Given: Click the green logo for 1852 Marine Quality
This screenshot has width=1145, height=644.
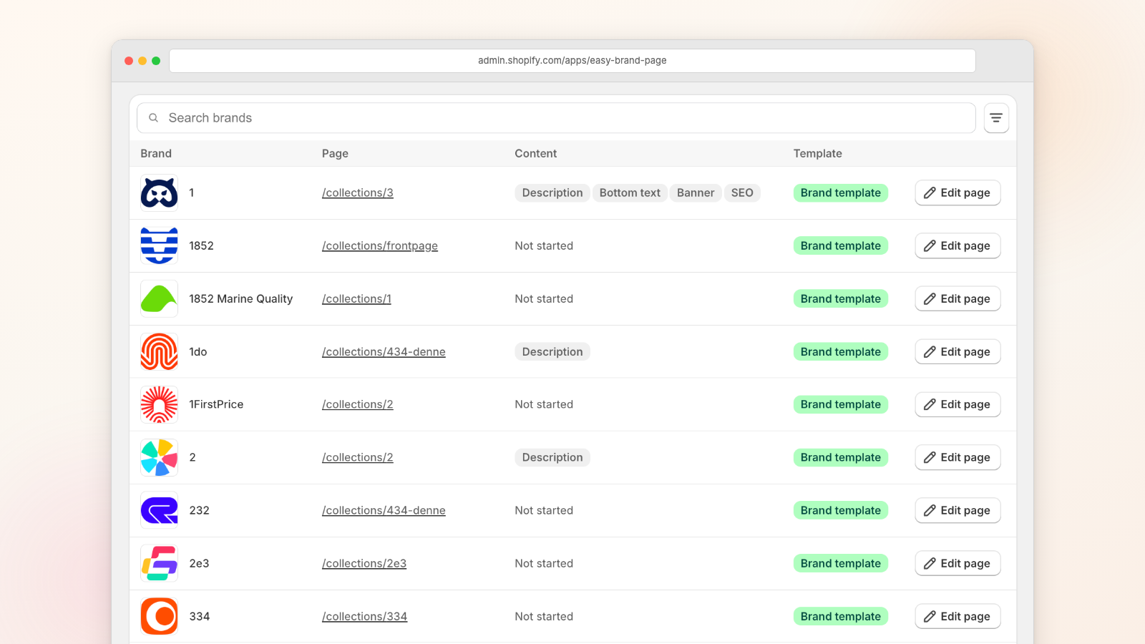Looking at the screenshot, I should (x=159, y=299).
